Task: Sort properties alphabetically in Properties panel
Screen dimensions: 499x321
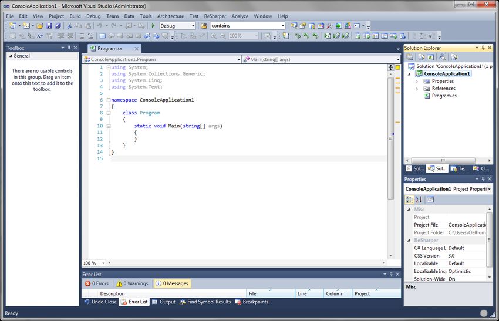Action: tap(419, 200)
